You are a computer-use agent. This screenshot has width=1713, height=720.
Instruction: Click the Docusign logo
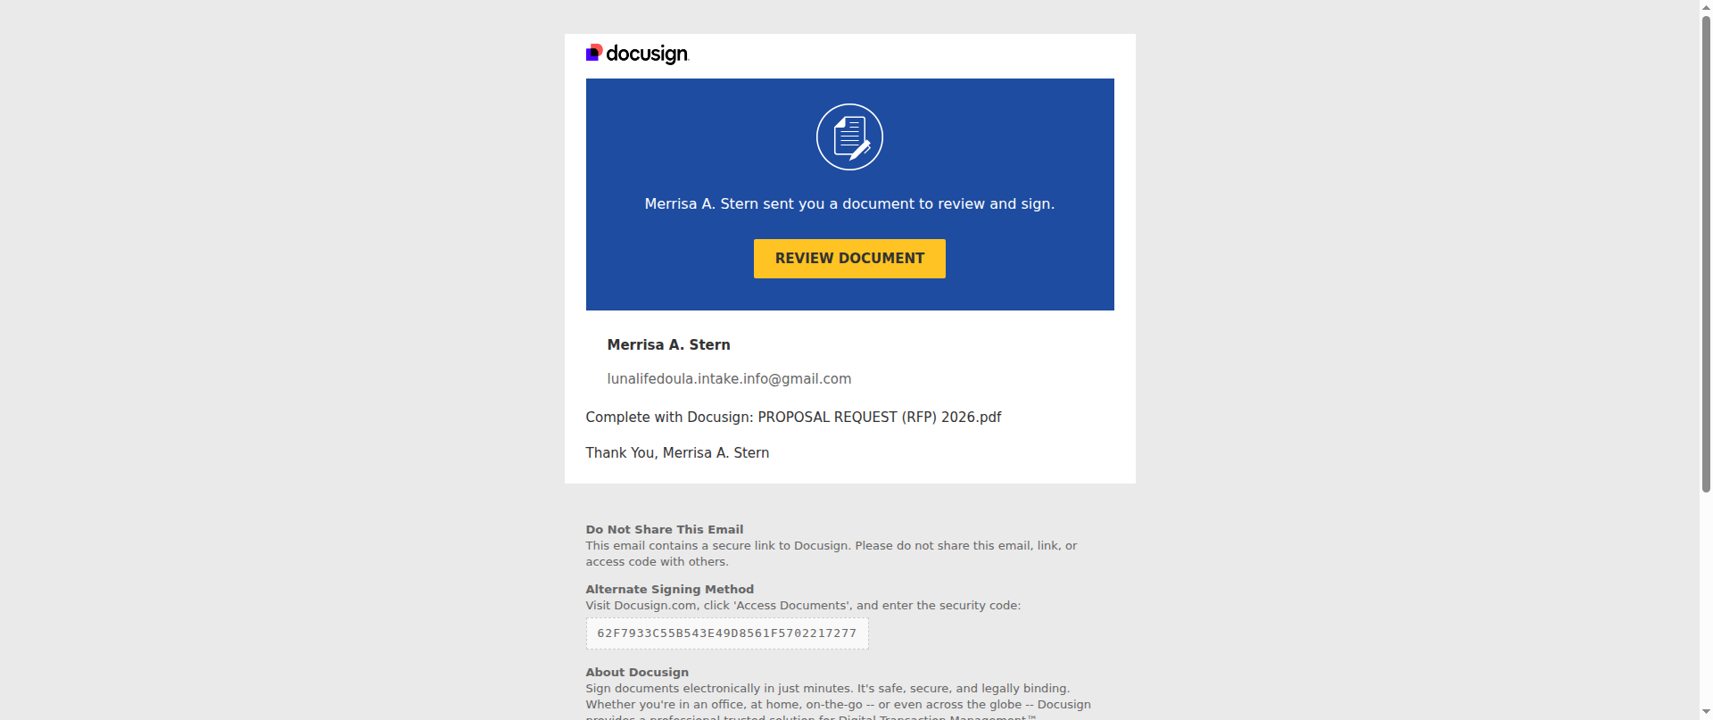(637, 54)
